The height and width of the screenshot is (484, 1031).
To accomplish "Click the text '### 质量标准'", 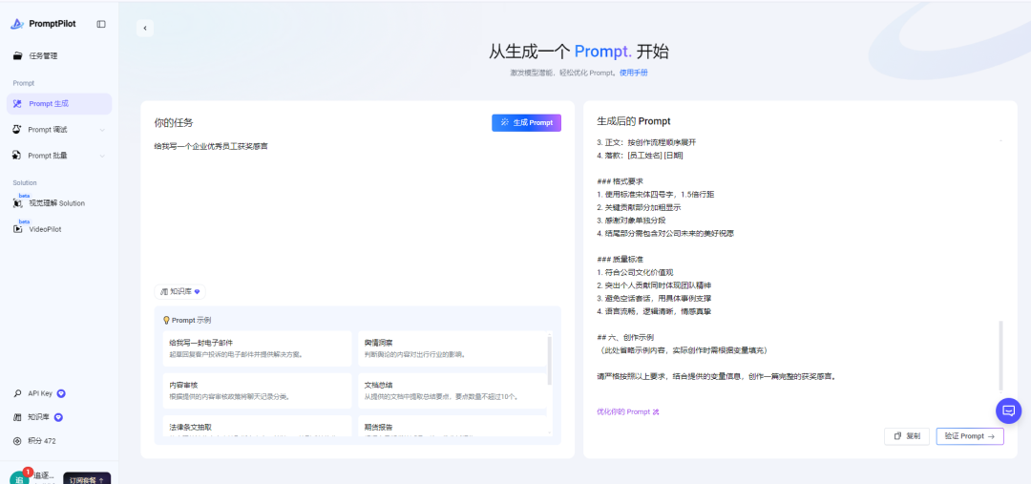I will (620, 259).
